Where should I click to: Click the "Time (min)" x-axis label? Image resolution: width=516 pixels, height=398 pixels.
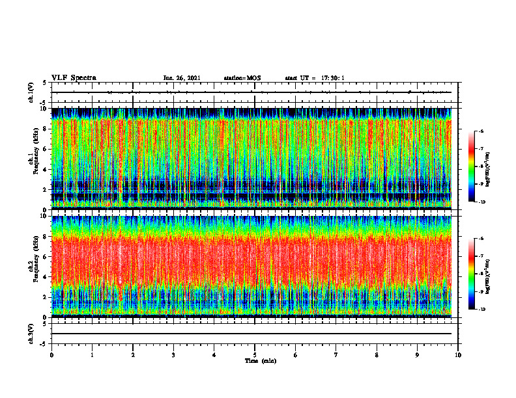click(261, 361)
